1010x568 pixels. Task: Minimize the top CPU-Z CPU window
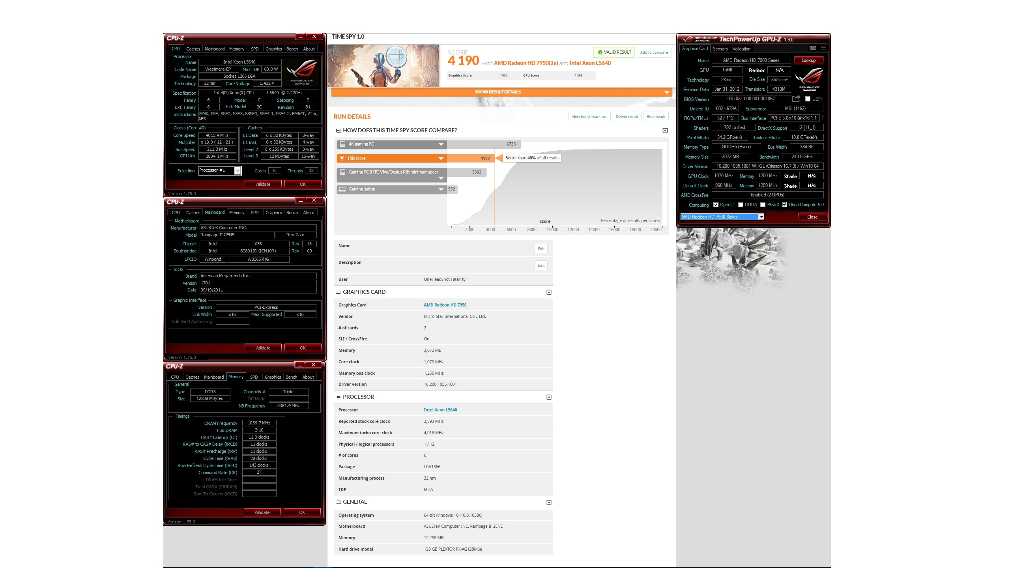point(301,37)
